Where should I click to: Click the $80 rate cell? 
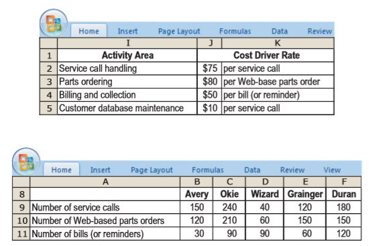click(209, 82)
